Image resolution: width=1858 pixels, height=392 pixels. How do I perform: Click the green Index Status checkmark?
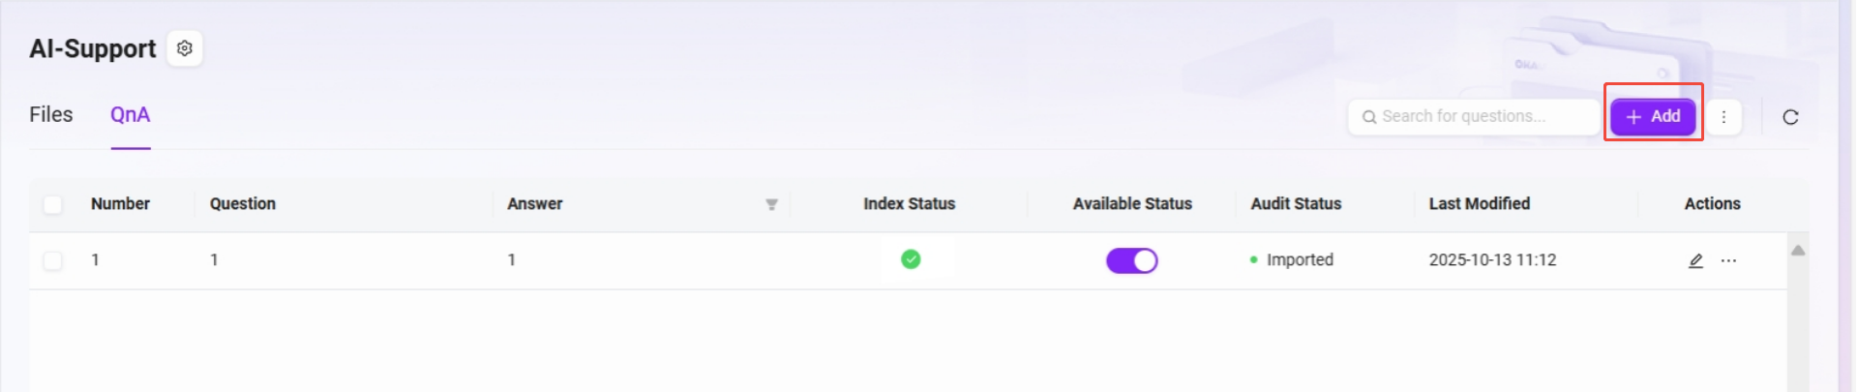[x=911, y=259]
